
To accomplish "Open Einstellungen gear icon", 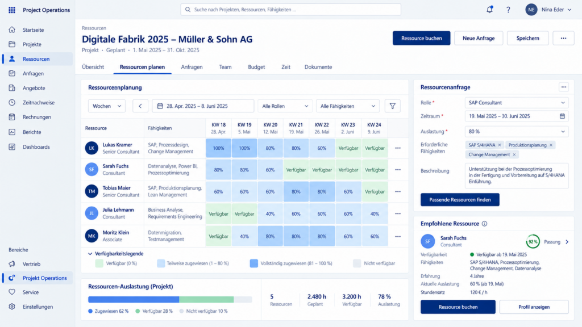I will 12,307.
